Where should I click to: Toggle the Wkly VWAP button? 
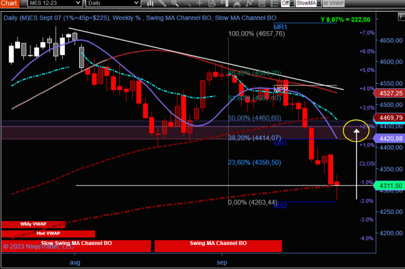33,224
